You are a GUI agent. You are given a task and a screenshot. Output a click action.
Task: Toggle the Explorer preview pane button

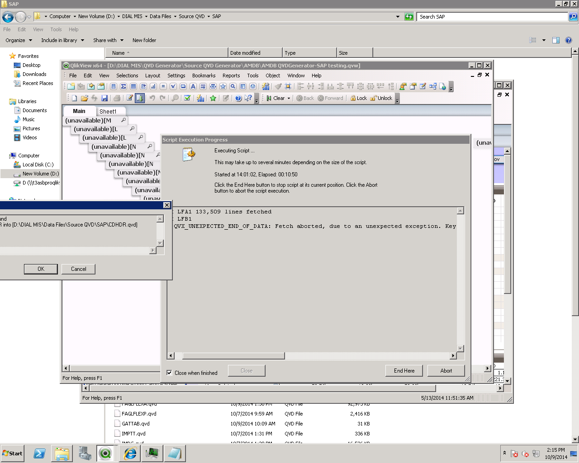click(556, 40)
